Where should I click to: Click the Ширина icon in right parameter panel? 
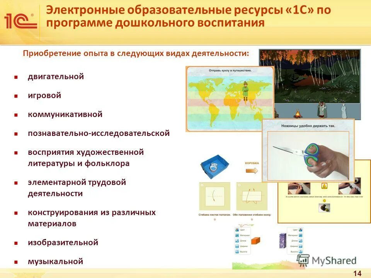[x=300, y=246]
